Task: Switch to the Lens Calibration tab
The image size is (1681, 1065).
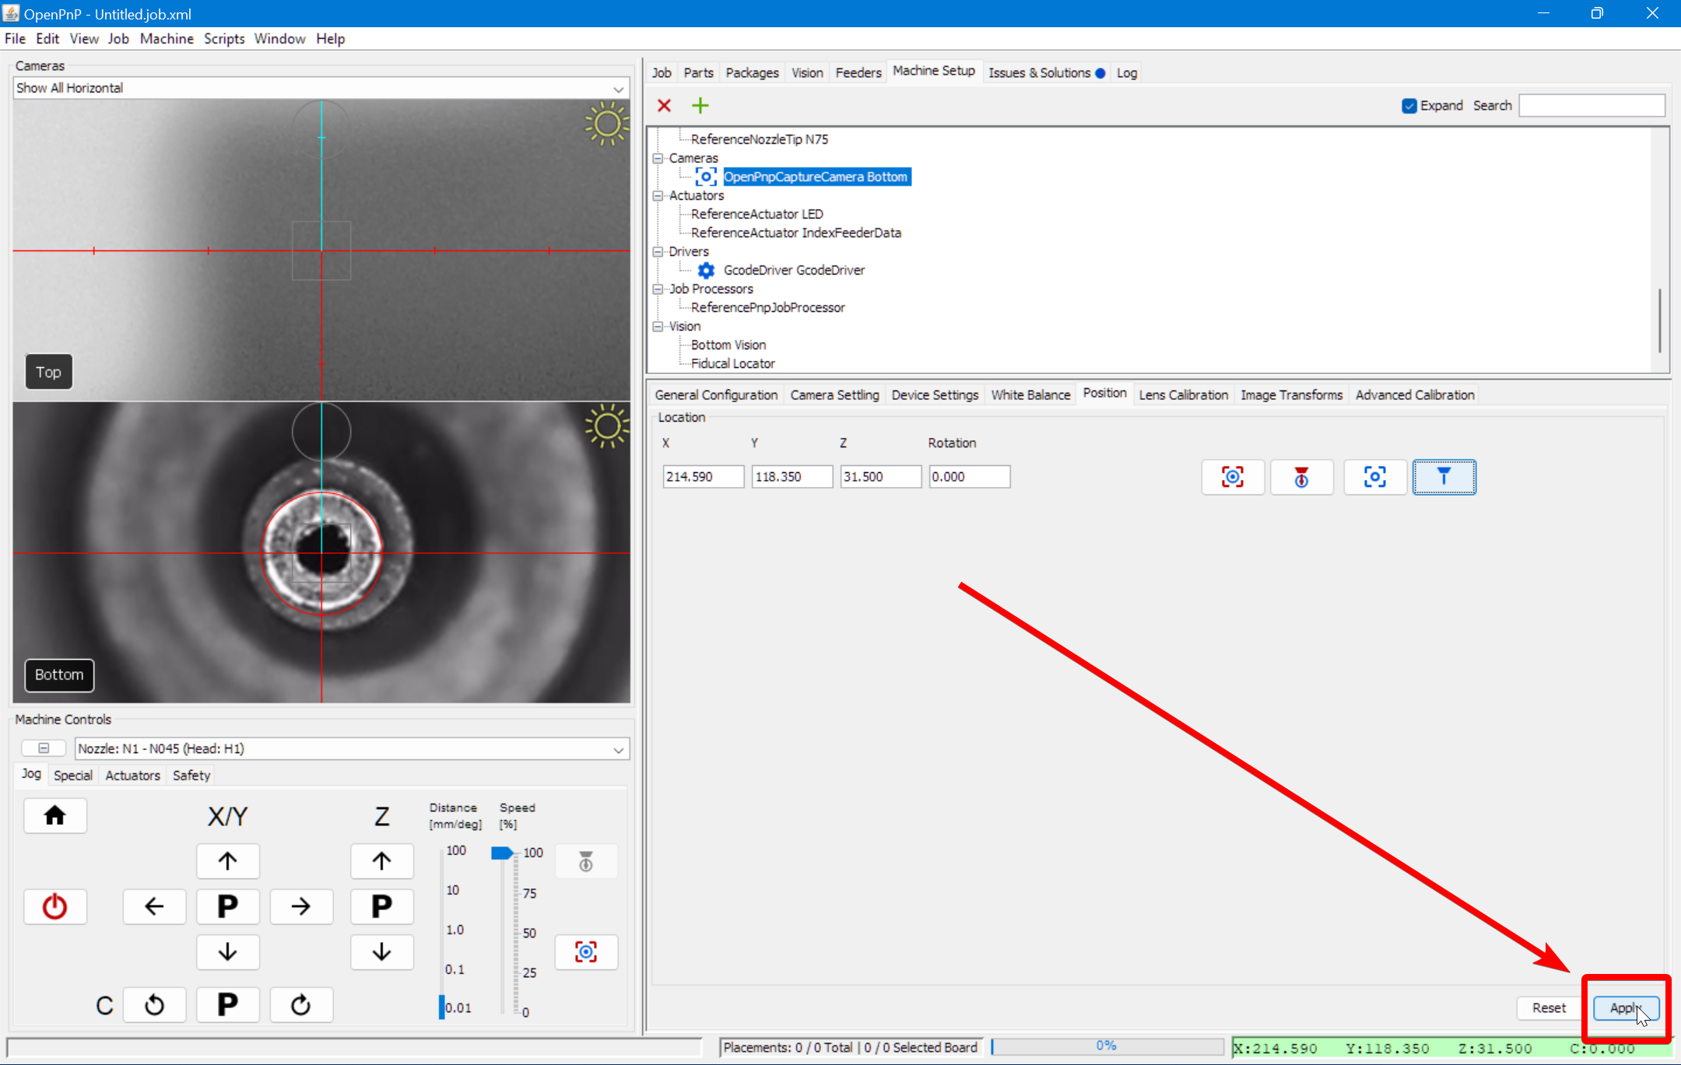Action: tap(1183, 395)
